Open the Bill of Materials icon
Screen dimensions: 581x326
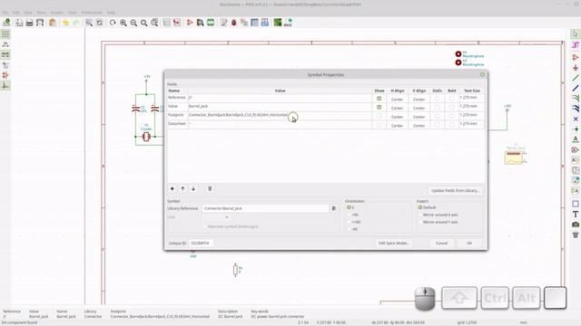pyautogui.click(x=265, y=23)
